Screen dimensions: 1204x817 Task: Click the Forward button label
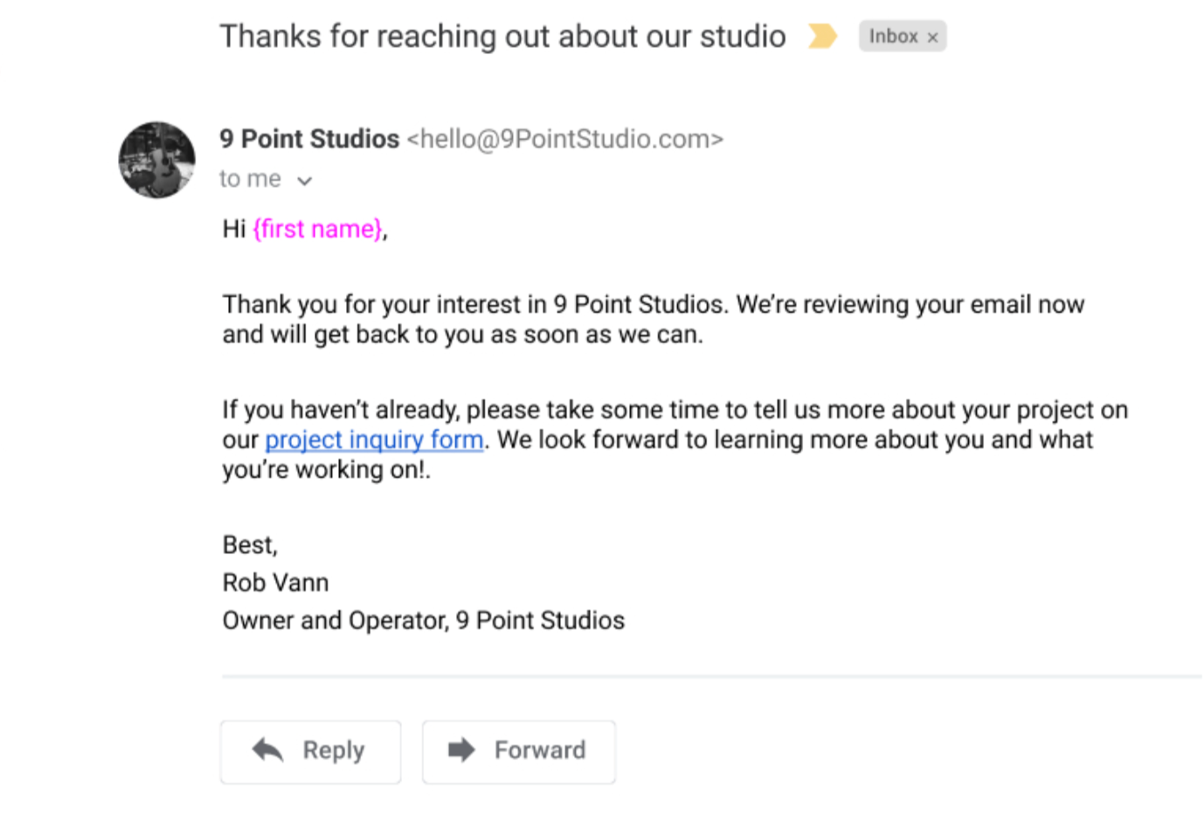click(x=540, y=751)
